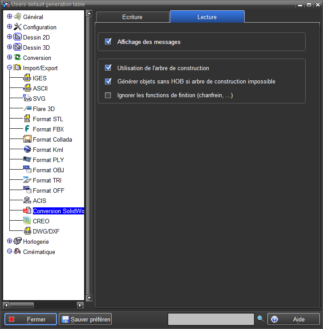Screen dimensions: 323x329
Task: Click the Fermer button
Action: tap(31, 319)
